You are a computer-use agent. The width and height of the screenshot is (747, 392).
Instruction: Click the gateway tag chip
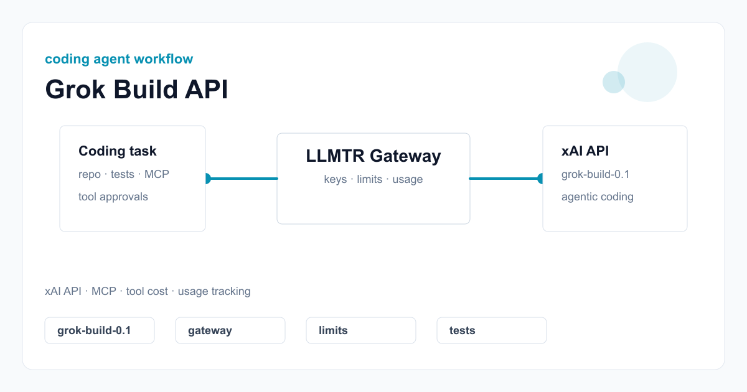230,330
